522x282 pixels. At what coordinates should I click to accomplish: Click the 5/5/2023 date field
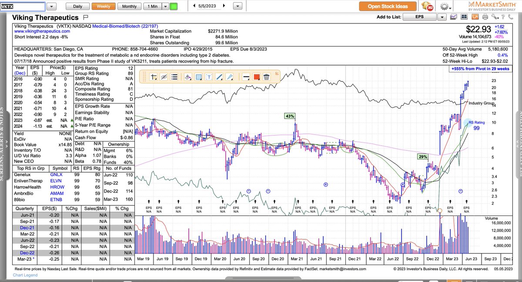(x=209, y=6)
